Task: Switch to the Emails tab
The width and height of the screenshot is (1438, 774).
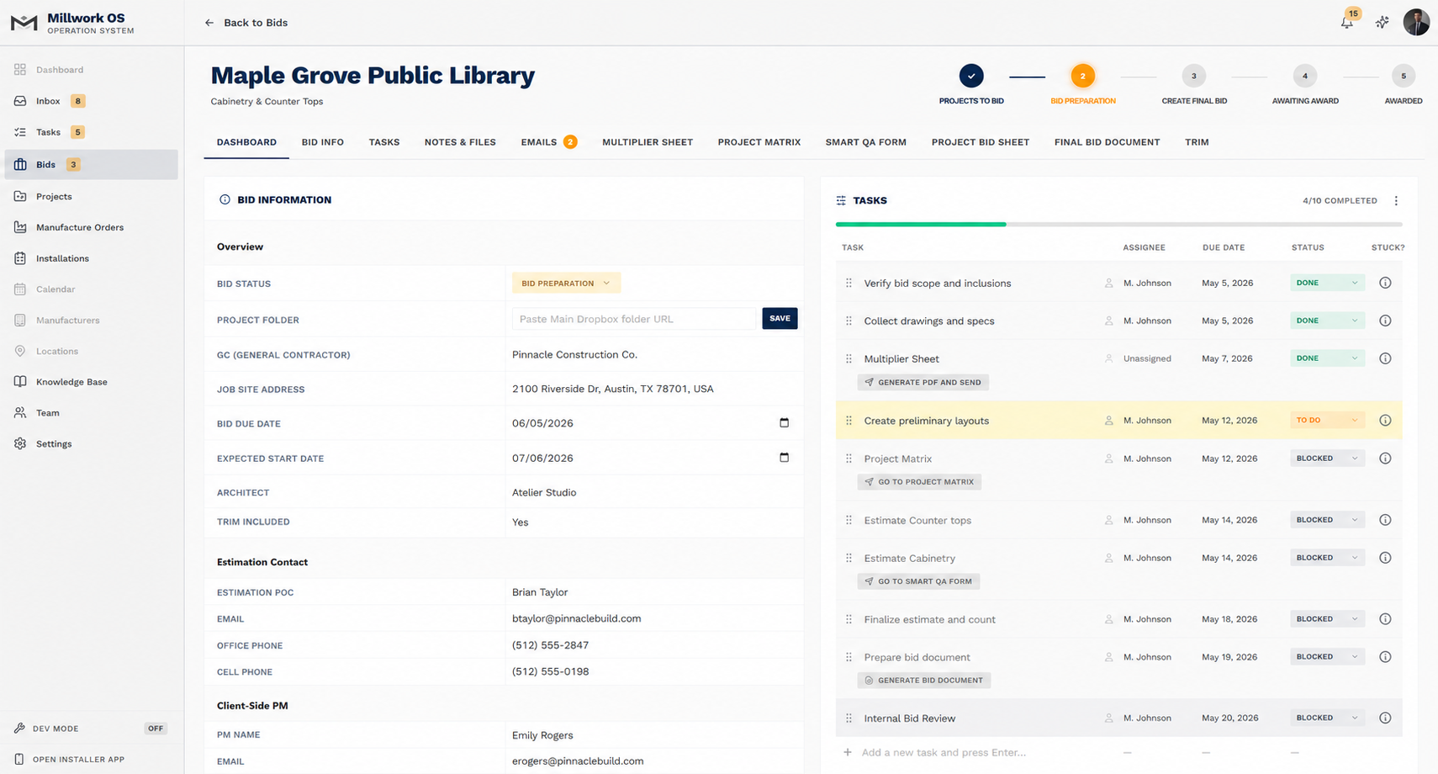Action: 548,142
